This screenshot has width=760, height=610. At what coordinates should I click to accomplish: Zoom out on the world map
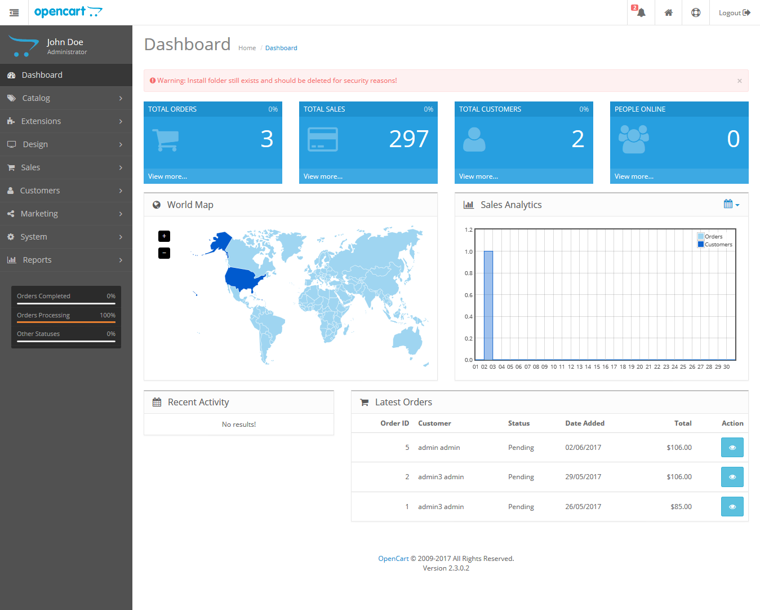point(164,253)
